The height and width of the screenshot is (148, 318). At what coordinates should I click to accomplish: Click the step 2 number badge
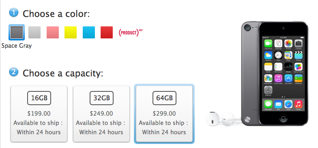14,72
